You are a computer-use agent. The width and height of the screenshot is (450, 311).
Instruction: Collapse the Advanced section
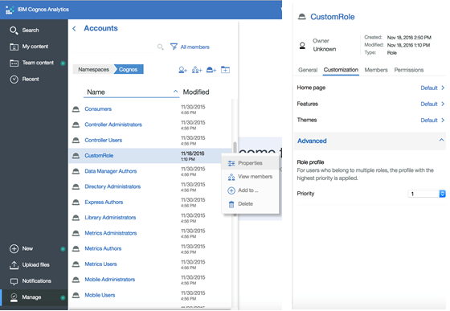coord(441,140)
